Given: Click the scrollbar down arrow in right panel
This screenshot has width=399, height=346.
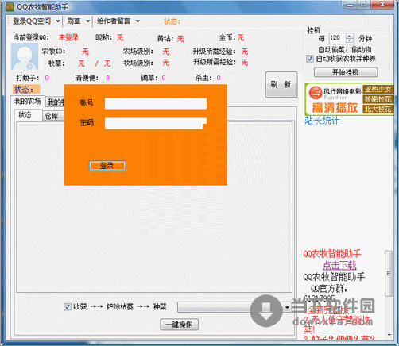Looking at the screenshot, I should click(389, 335).
